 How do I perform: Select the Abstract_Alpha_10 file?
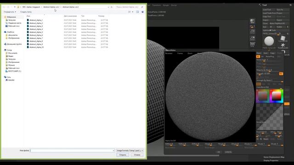tap(37, 47)
